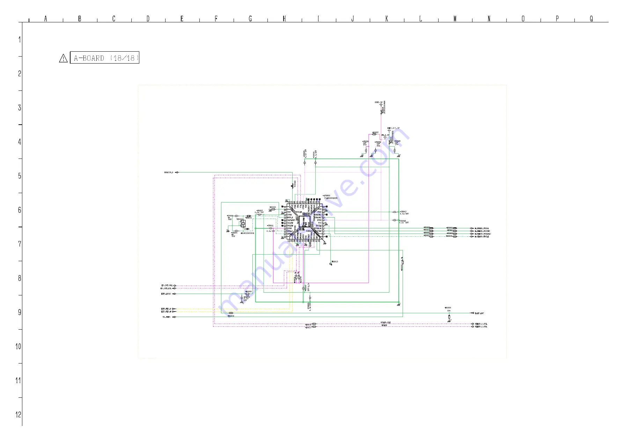Click column header letter 'L'
This screenshot has width=624, height=441.
tap(421, 19)
